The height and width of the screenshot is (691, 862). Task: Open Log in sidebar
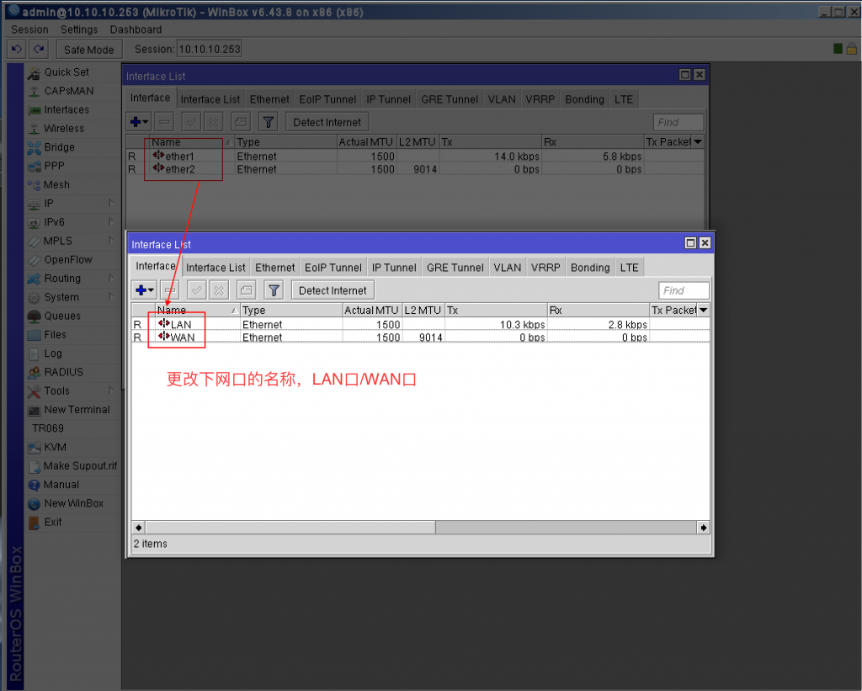(53, 353)
